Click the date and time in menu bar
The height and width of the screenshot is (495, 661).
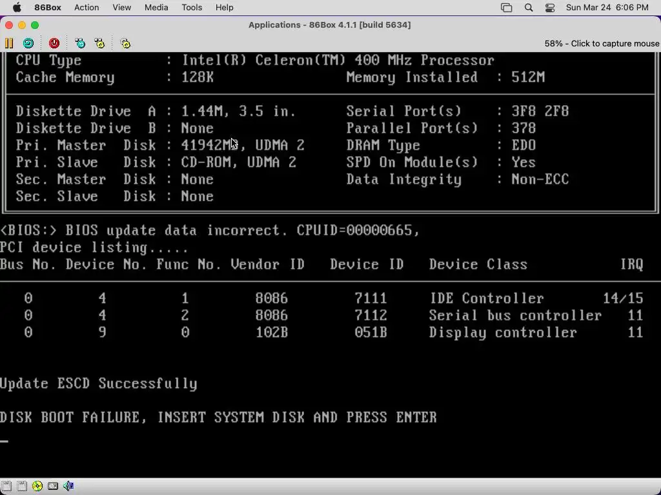(607, 8)
